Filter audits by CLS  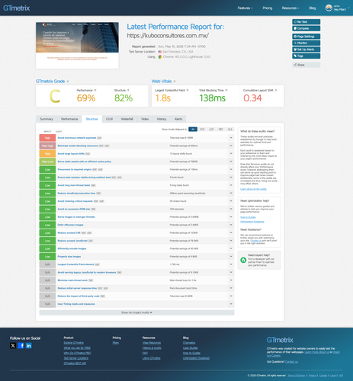230,130
